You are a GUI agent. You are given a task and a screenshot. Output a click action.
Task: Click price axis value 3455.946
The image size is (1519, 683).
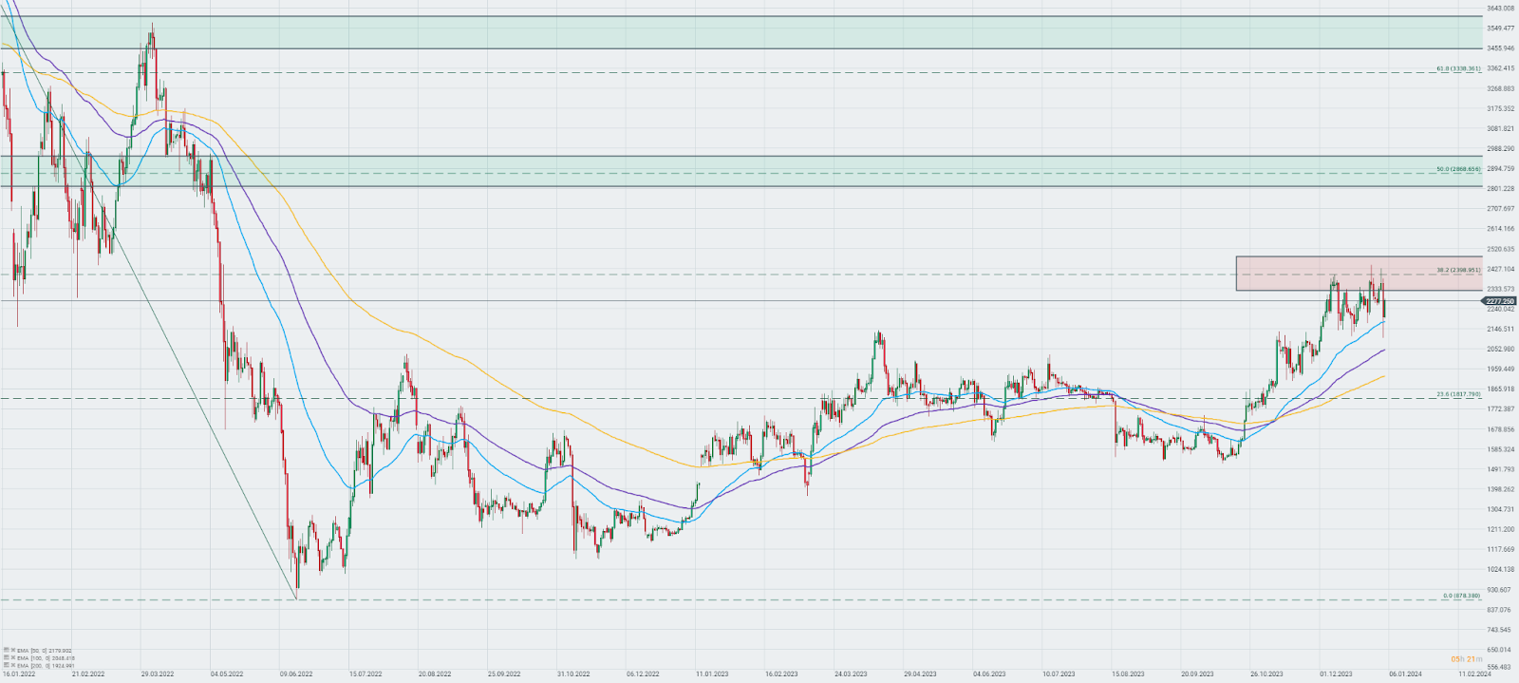(1501, 48)
